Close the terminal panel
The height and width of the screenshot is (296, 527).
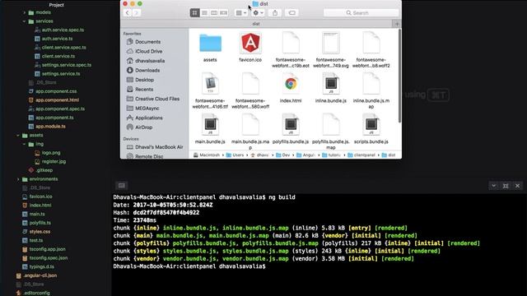coord(518,186)
